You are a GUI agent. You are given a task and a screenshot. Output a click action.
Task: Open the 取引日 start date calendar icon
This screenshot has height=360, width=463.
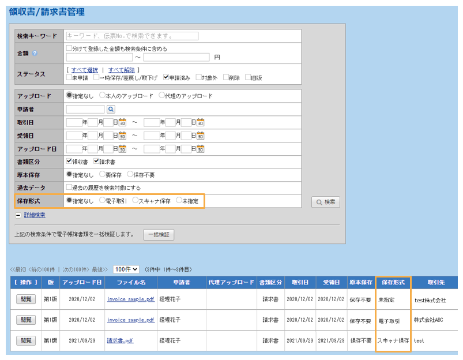coord(122,122)
